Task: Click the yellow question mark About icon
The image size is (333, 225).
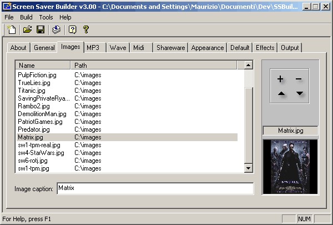Action: tap(86, 29)
